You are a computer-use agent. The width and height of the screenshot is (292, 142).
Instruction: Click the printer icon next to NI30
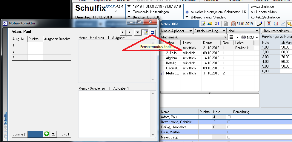point(243,37)
